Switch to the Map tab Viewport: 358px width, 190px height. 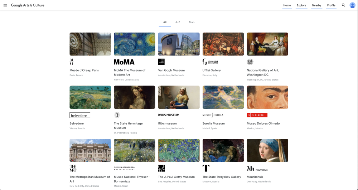click(192, 22)
